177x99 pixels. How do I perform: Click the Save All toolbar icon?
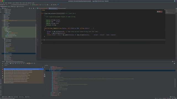3,5
